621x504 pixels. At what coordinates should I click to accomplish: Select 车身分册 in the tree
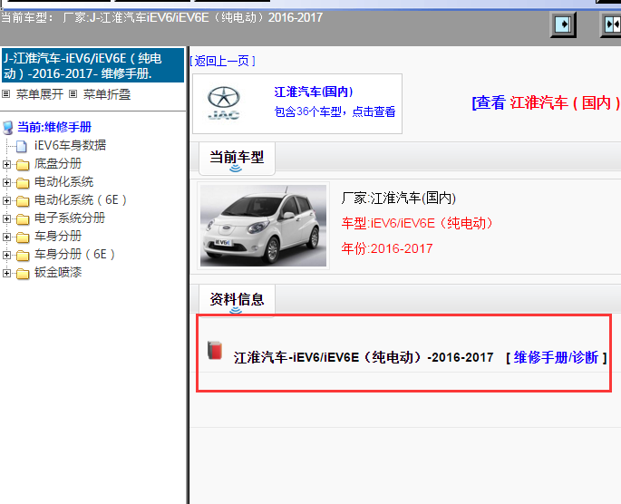point(58,237)
